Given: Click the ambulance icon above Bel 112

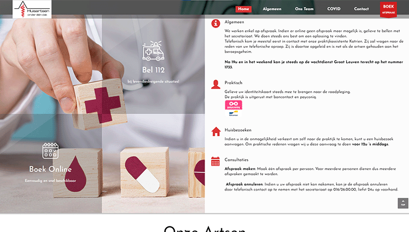Looking at the screenshot, I should click(x=153, y=50).
